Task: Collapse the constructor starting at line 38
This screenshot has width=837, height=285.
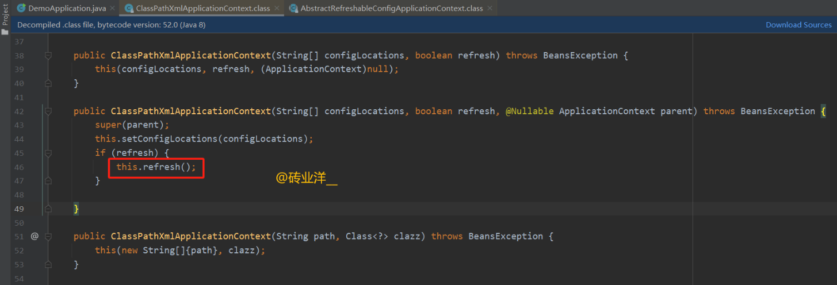Action: click(48, 55)
